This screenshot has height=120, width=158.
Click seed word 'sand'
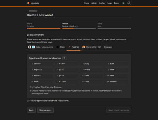tap(112, 76)
